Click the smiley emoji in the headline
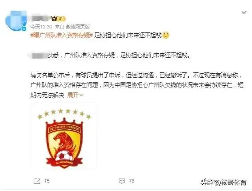Screen dimensions: 252x191 [165, 35]
